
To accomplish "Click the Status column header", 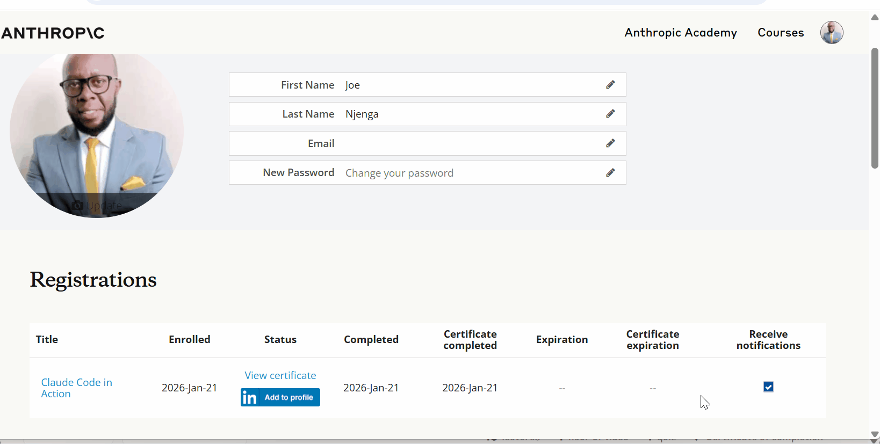I will [280, 339].
